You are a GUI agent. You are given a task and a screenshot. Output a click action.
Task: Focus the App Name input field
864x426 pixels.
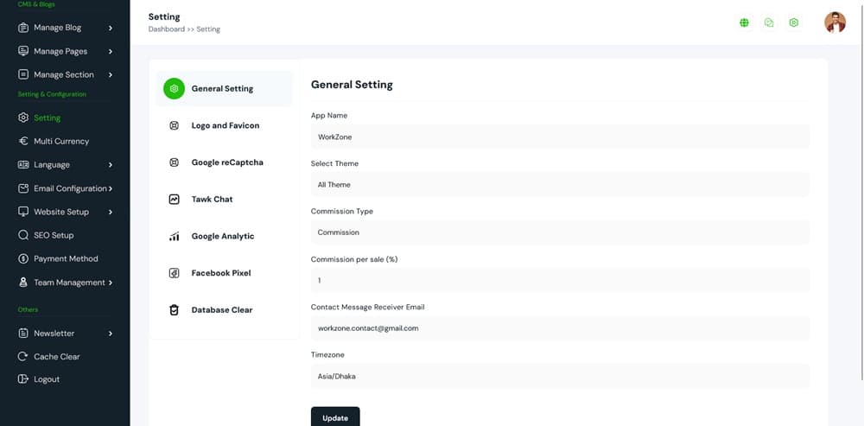559,137
